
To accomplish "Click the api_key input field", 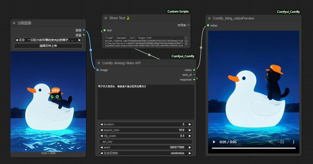I will 146,141.
